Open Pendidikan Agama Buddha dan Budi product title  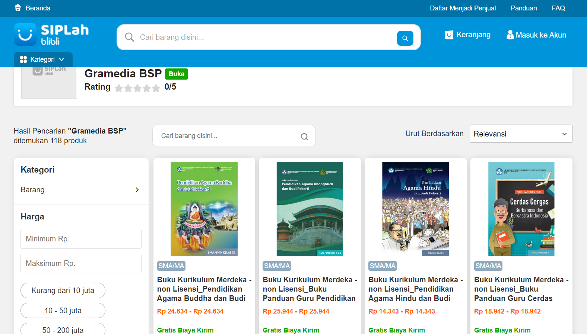[204, 289]
